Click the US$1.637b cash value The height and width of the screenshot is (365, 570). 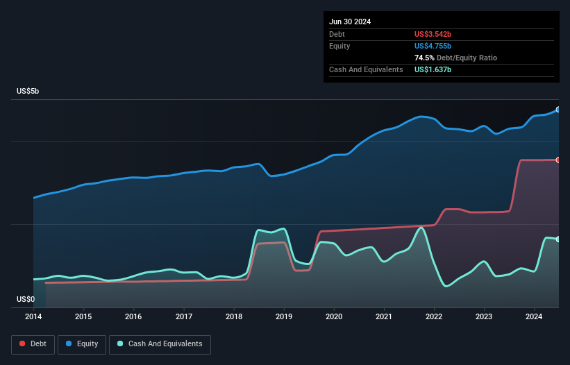coord(433,69)
